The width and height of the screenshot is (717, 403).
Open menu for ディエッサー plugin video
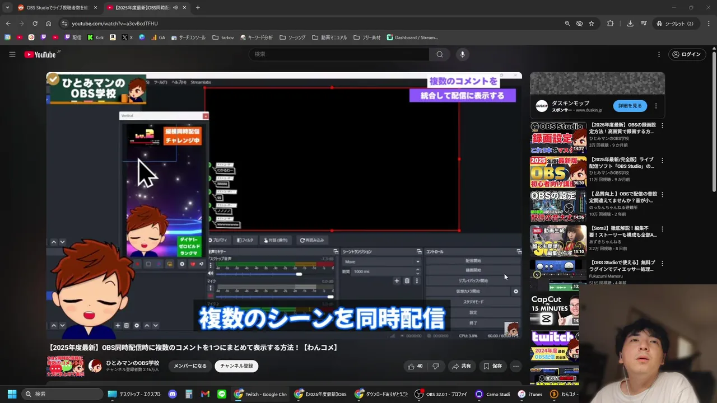click(662, 263)
